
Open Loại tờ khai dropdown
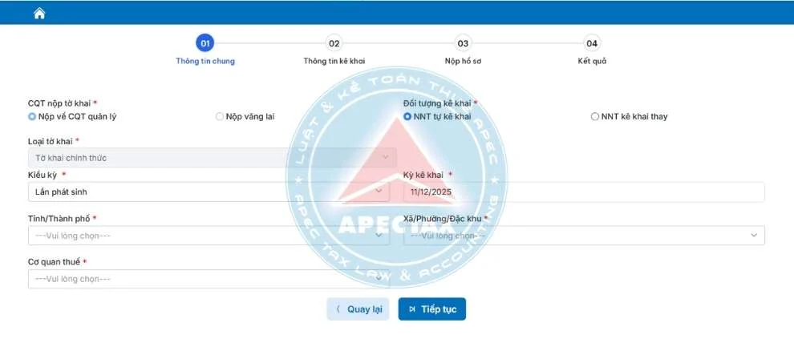pos(213,158)
